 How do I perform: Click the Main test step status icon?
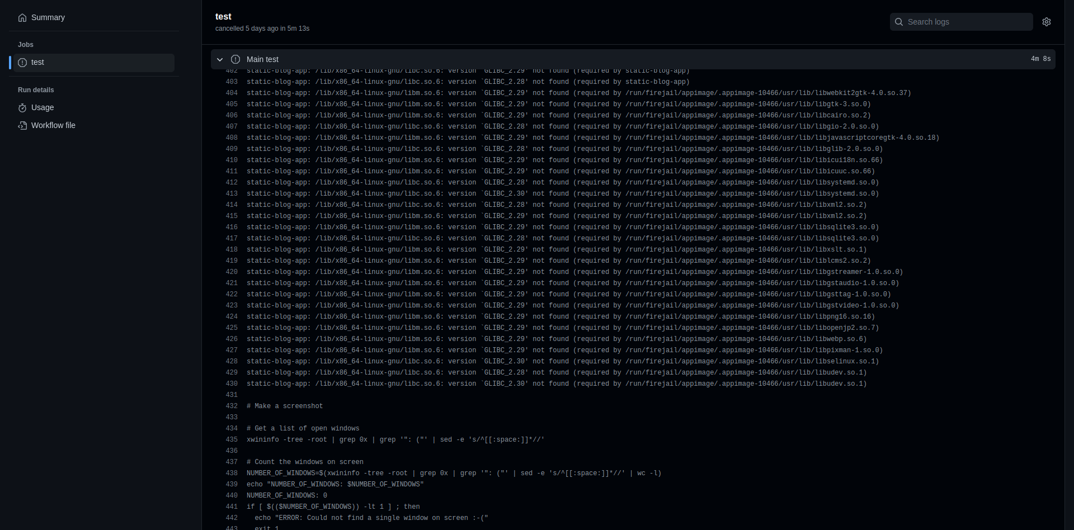coord(235,59)
